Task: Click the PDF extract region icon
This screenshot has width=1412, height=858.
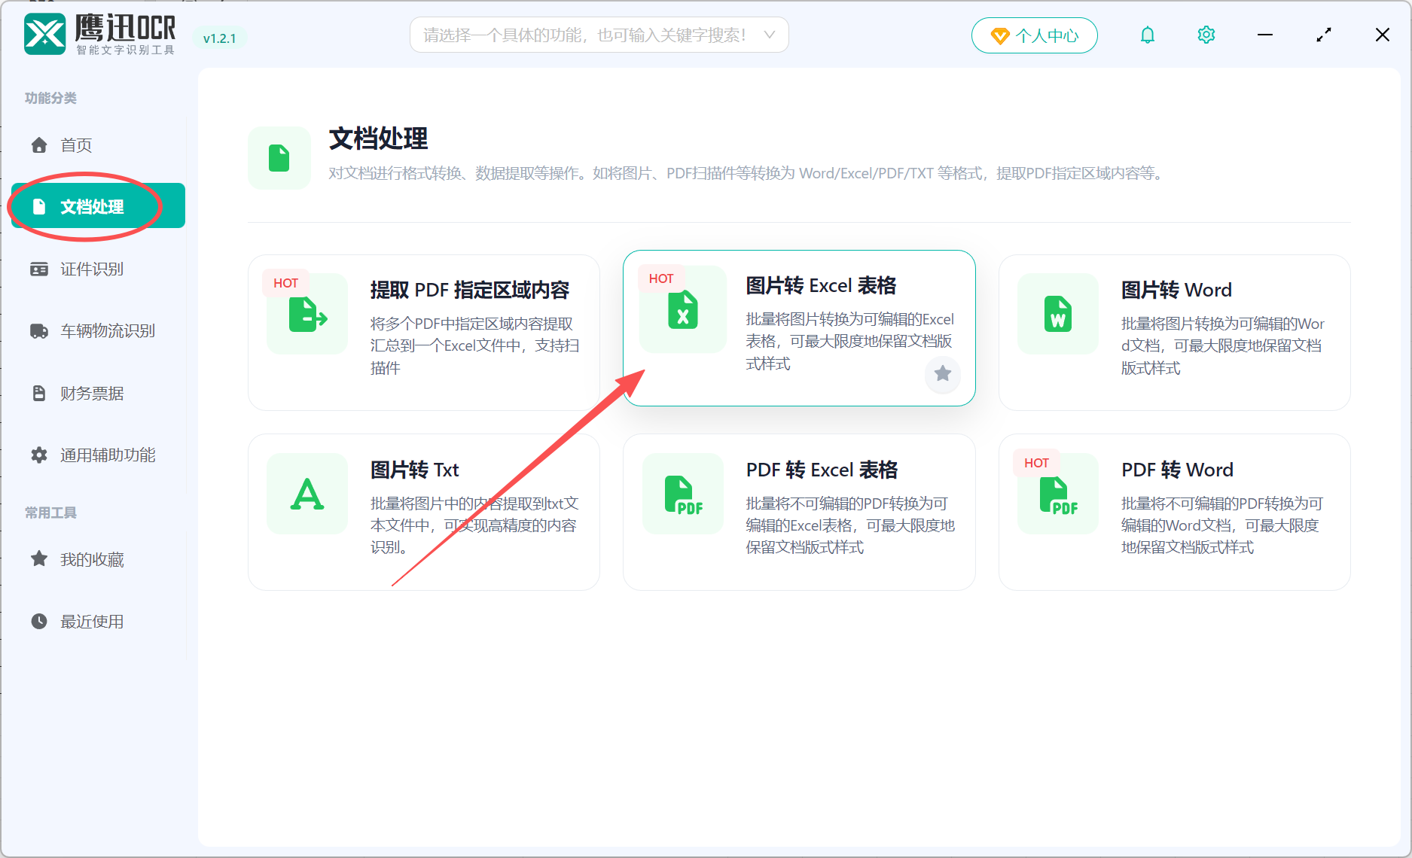Action: click(x=307, y=315)
